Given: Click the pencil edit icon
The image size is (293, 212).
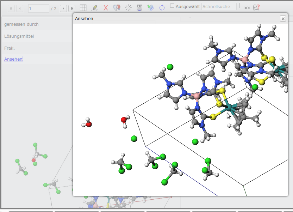Looking at the screenshot, I should [x=94, y=8].
